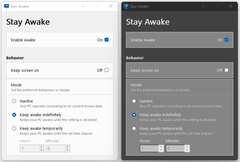The height and width of the screenshot is (162, 240).
Task: Select Keep awake indefinitely in dark window
Action: point(134,115)
